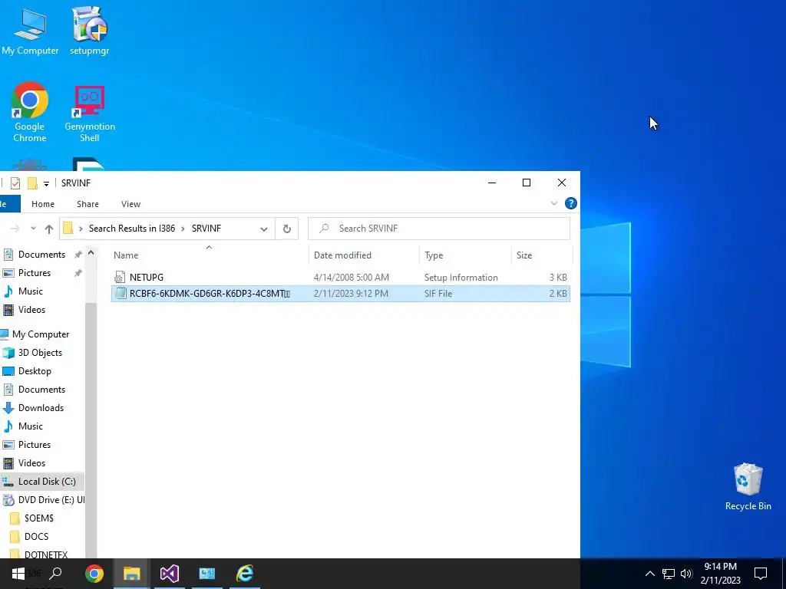Switch to File Explorer on taskbar
This screenshot has height=589, width=786.
(132, 574)
